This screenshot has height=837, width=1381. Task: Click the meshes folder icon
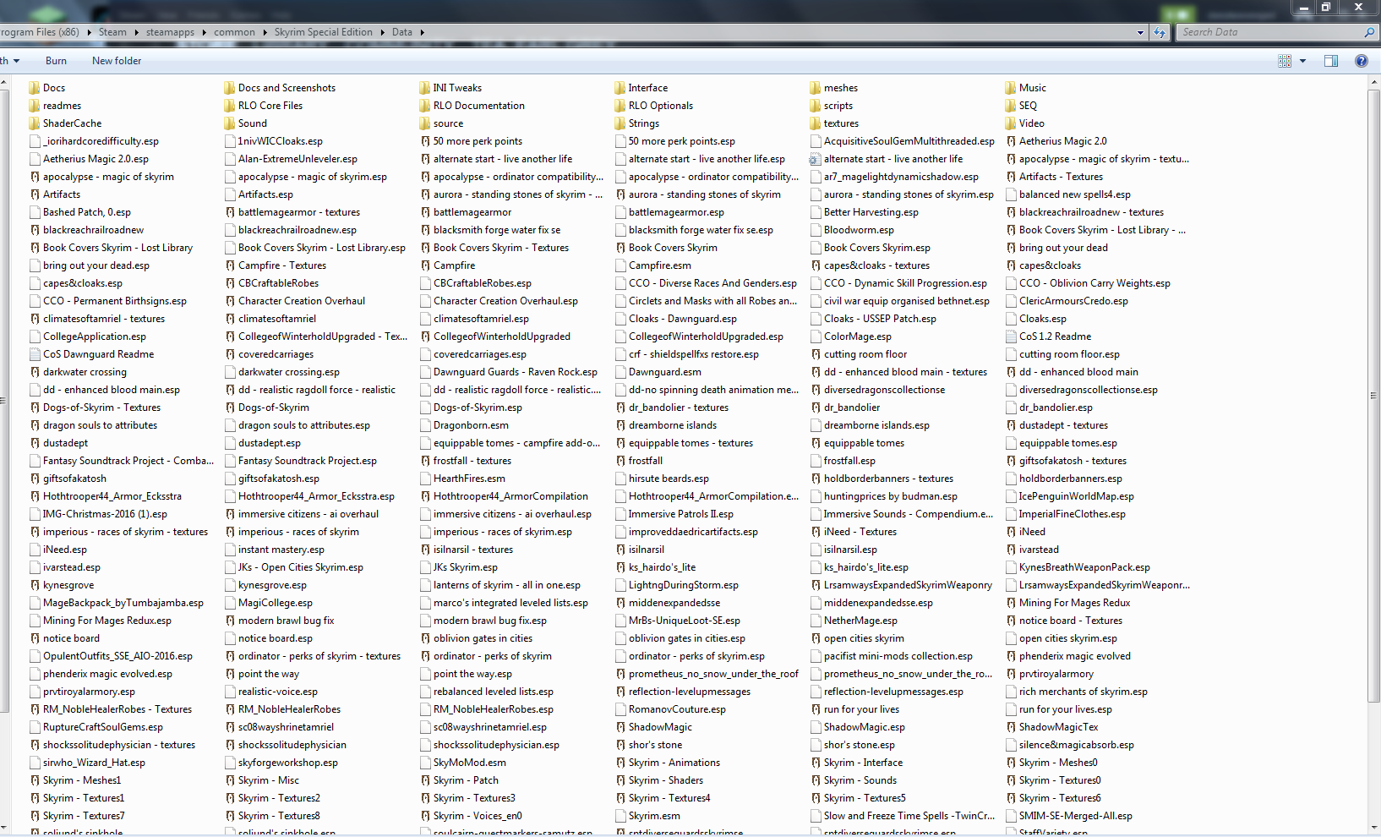pyautogui.click(x=816, y=88)
